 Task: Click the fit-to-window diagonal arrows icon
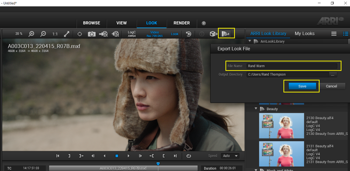(66, 34)
